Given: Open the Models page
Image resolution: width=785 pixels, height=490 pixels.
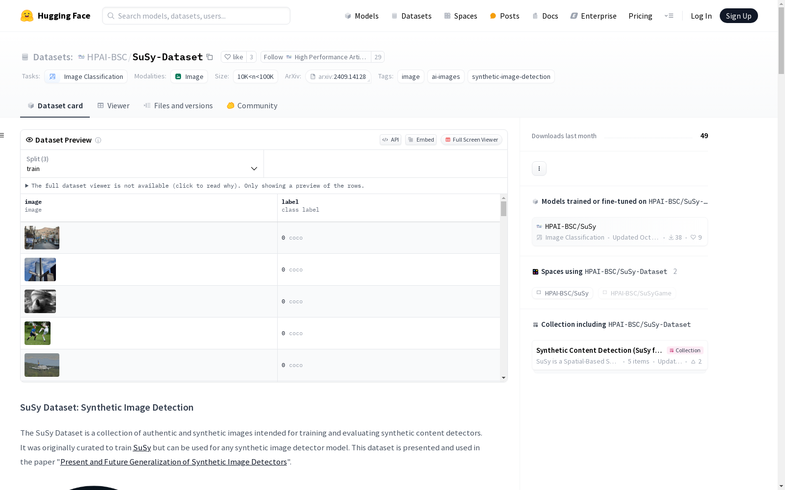Looking at the screenshot, I should point(362,16).
